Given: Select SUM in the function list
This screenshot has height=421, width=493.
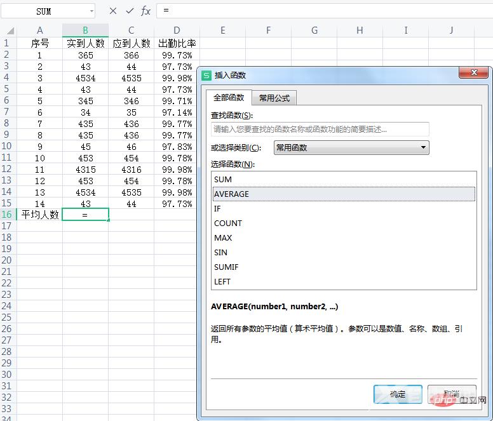Looking at the screenshot, I should point(223,180).
